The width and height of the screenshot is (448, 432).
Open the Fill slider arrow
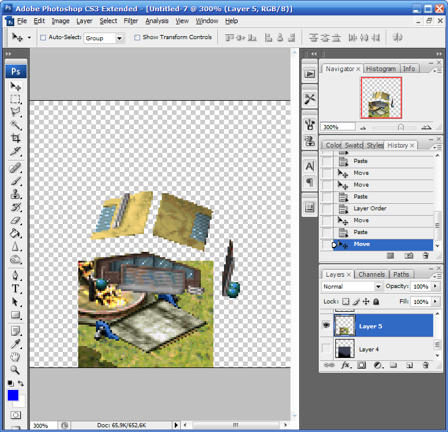coord(436,302)
